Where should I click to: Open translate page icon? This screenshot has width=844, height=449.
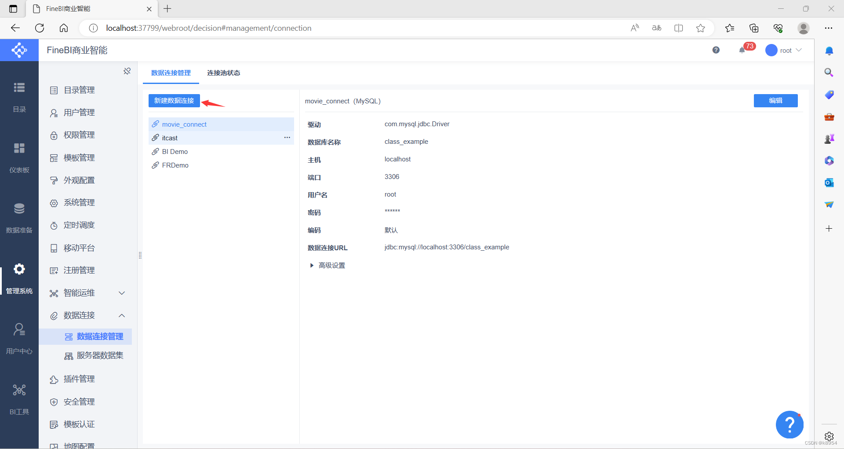point(657,28)
